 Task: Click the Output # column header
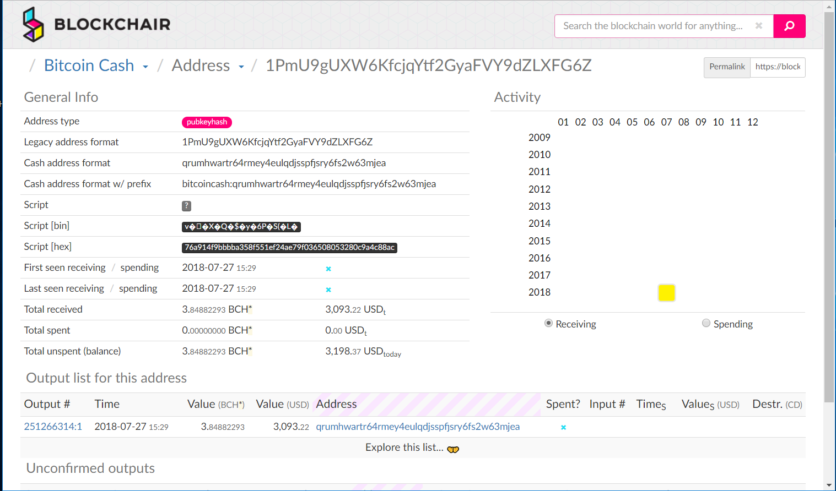(47, 404)
